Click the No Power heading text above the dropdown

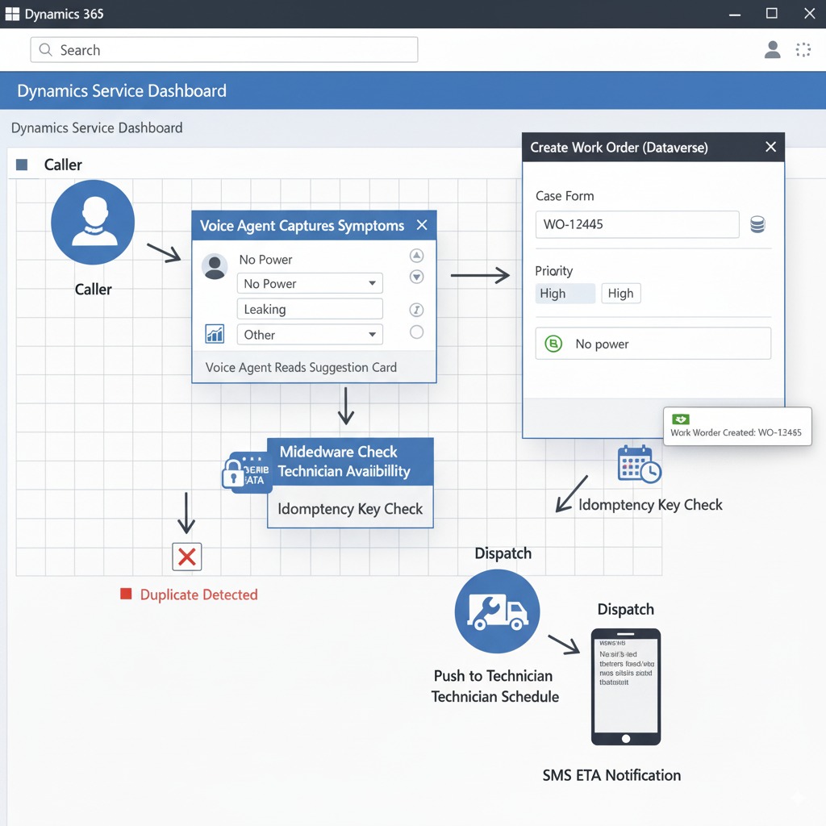[265, 260]
